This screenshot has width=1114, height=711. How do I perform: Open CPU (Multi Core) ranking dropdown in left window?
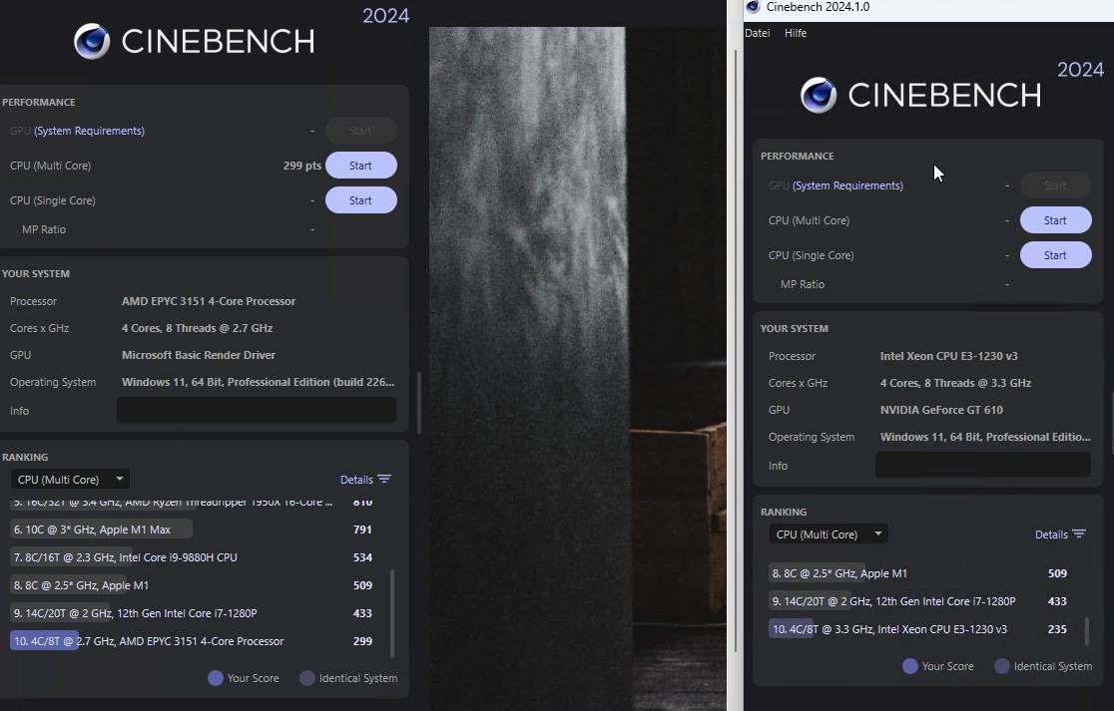pos(70,479)
